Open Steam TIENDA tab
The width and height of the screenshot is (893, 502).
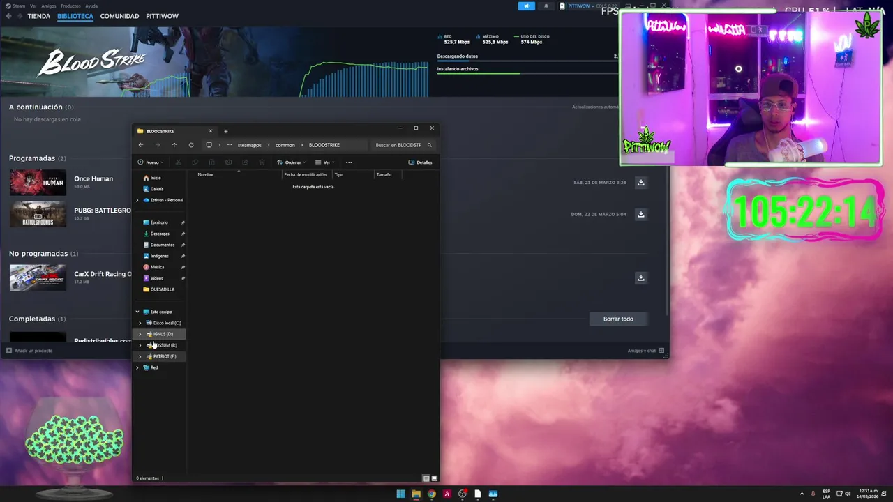tap(39, 16)
